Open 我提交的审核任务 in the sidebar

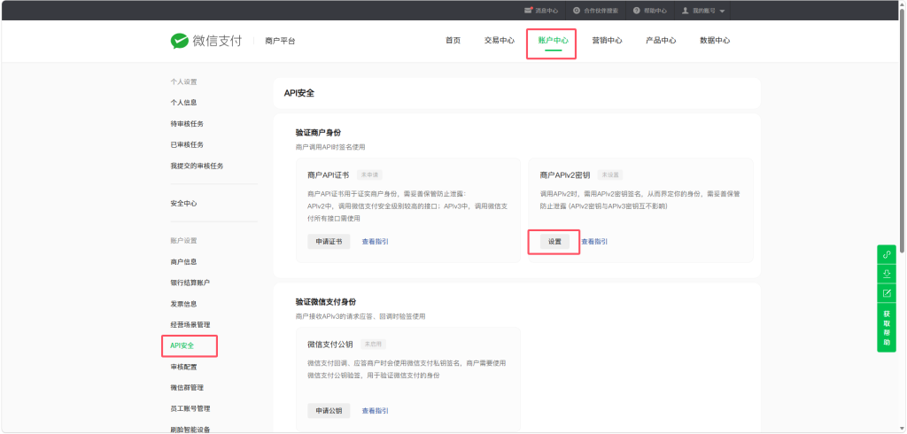[197, 166]
